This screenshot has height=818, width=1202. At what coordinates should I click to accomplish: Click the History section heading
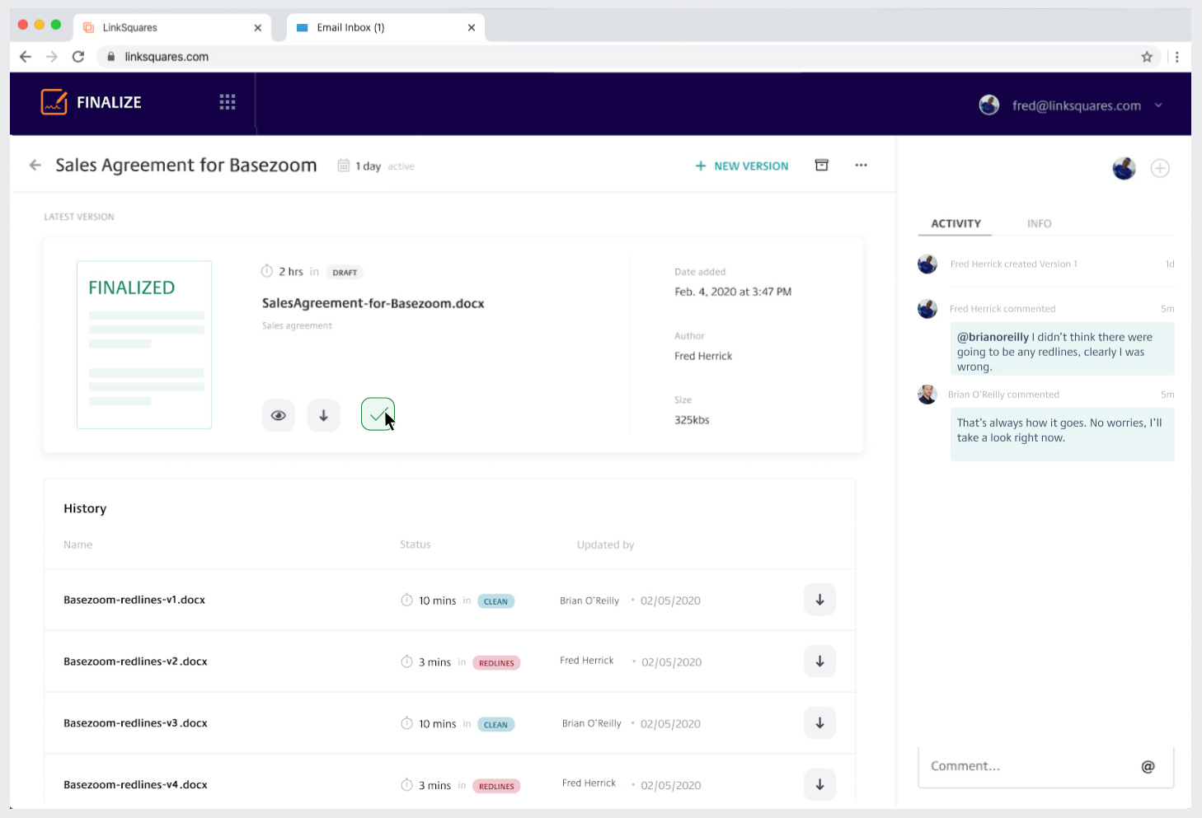coord(85,508)
